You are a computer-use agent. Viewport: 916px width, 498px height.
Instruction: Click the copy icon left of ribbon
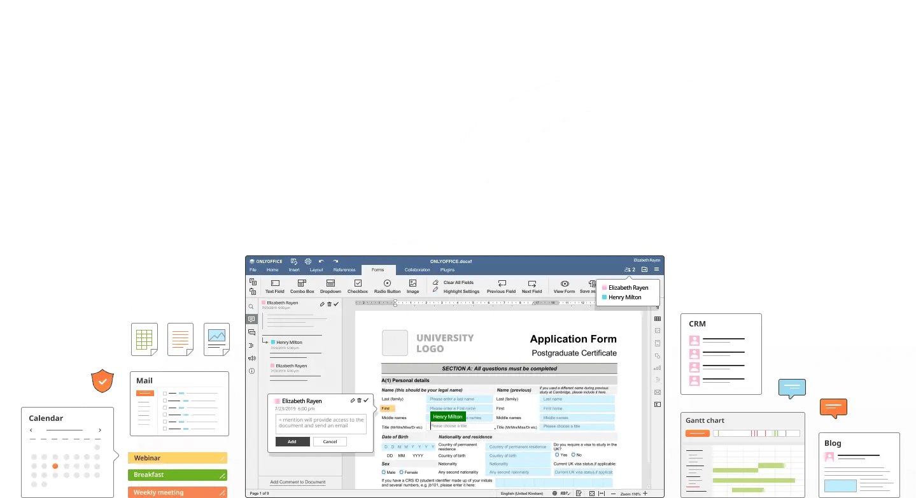point(253,281)
